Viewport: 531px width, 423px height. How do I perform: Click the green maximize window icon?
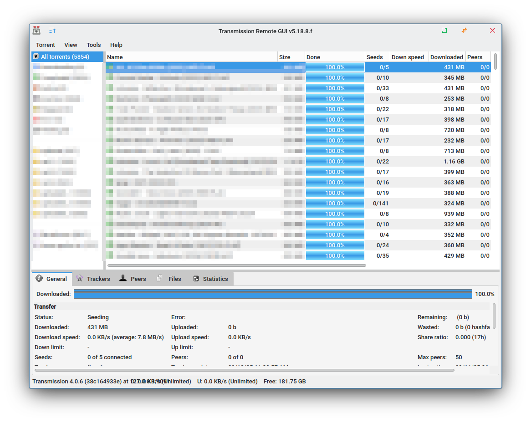444,31
